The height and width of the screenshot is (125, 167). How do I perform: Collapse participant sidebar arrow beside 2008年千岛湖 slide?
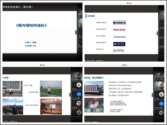pyautogui.click(x=70, y=95)
